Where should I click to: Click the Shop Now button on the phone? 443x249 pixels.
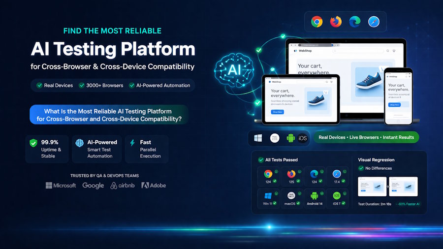click(394, 105)
